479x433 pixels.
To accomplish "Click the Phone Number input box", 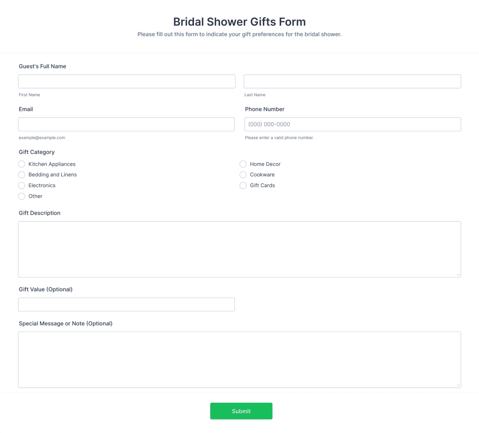I will (352, 124).
